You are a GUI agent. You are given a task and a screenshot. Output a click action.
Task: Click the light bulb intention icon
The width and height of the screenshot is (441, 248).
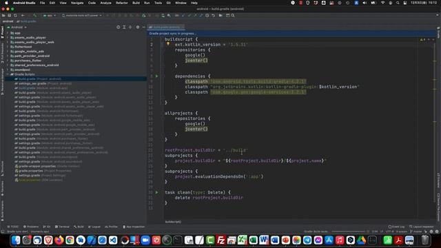(168, 44)
